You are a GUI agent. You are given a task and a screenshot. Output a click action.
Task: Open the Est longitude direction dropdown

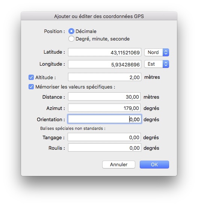click(157, 64)
